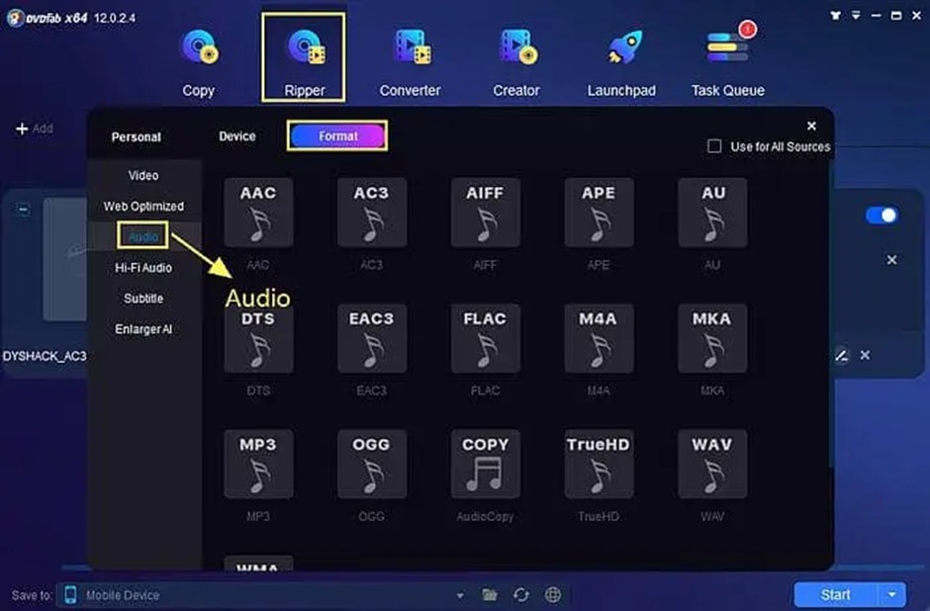Select the AU audio format
Screen dimensions: 930x611
coord(712,213)
